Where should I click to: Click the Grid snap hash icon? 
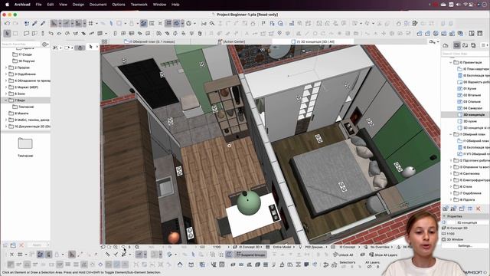[x=90, y=24]
